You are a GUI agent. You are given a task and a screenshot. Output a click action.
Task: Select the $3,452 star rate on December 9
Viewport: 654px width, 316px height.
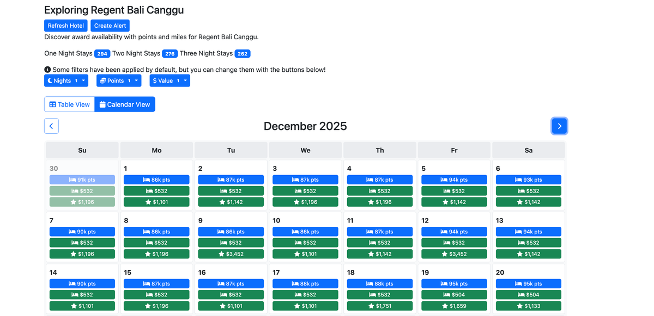pos(231,254)
